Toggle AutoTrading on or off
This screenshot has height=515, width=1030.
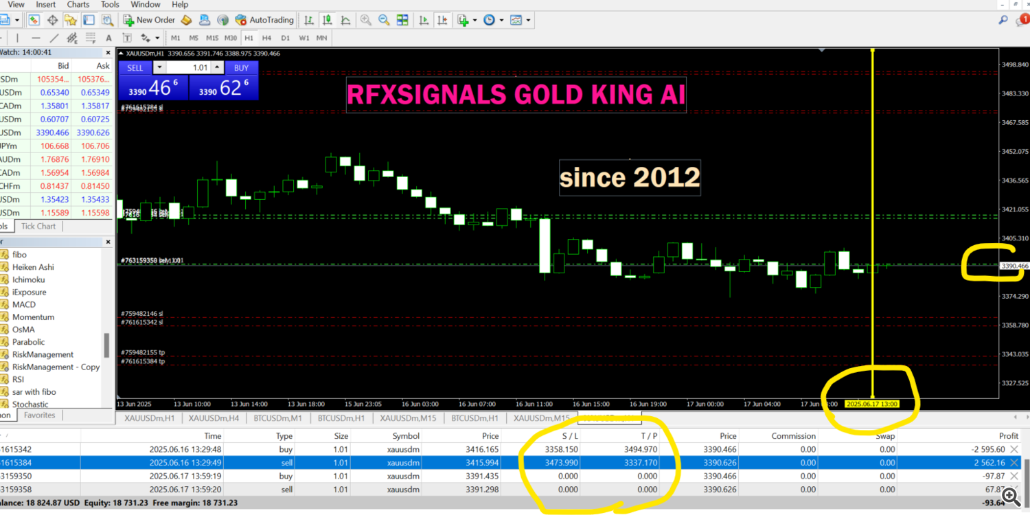[264, 20]
